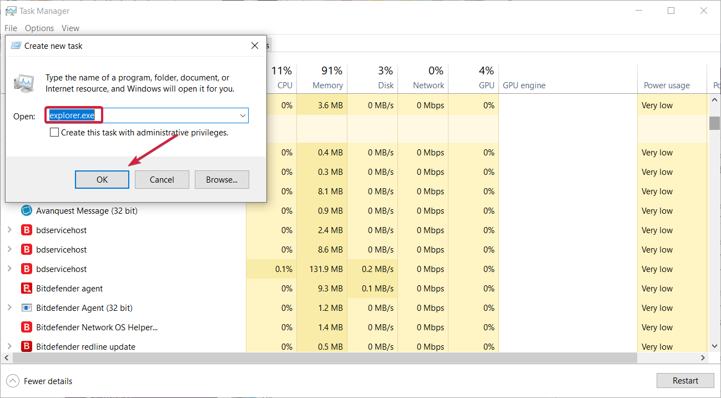This screenshot has height=398, width=721.
Task: Click the bdservicehost icon in the 8.6 MB row
Action: pyautogui.click(x=27, y=250)
